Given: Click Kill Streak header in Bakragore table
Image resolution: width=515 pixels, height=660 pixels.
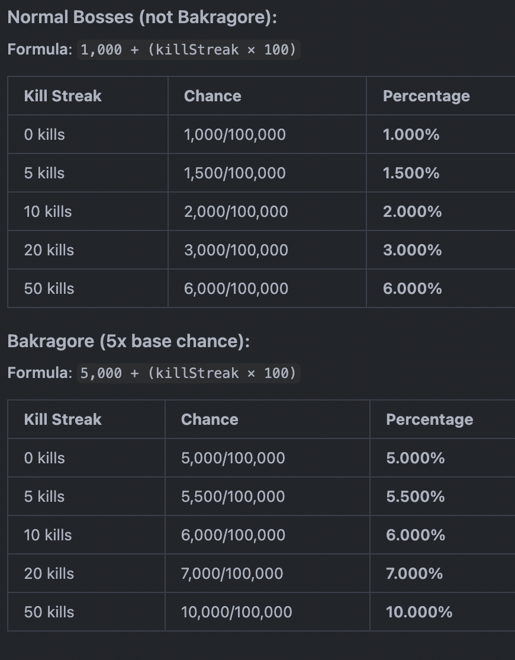Looking at the screenshot, I should (x=63, y=419).
